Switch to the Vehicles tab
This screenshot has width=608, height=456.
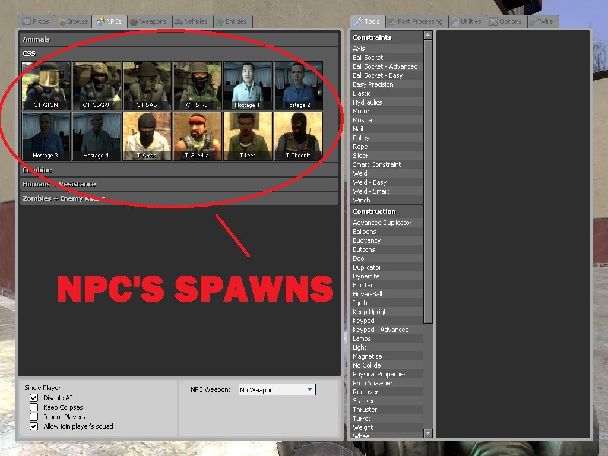click(x=192, y=21)
